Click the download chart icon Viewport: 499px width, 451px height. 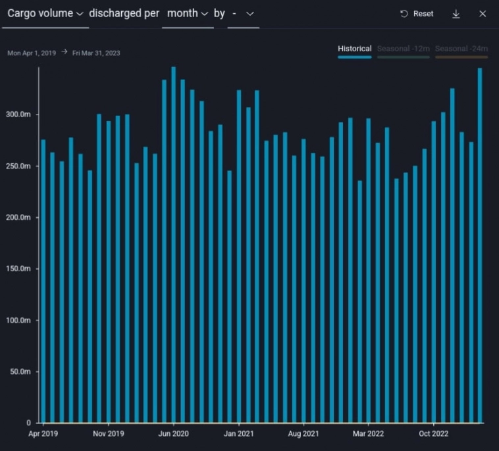coord(456,14)
